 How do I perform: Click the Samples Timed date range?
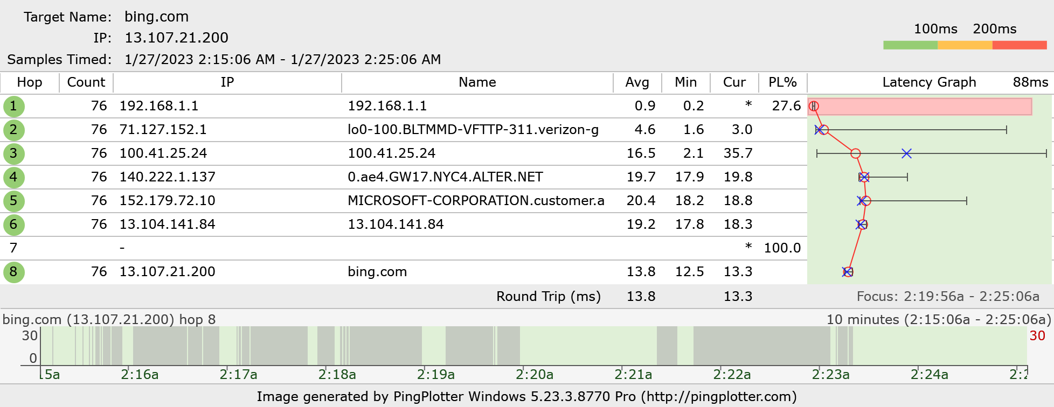tap(283, 59)
